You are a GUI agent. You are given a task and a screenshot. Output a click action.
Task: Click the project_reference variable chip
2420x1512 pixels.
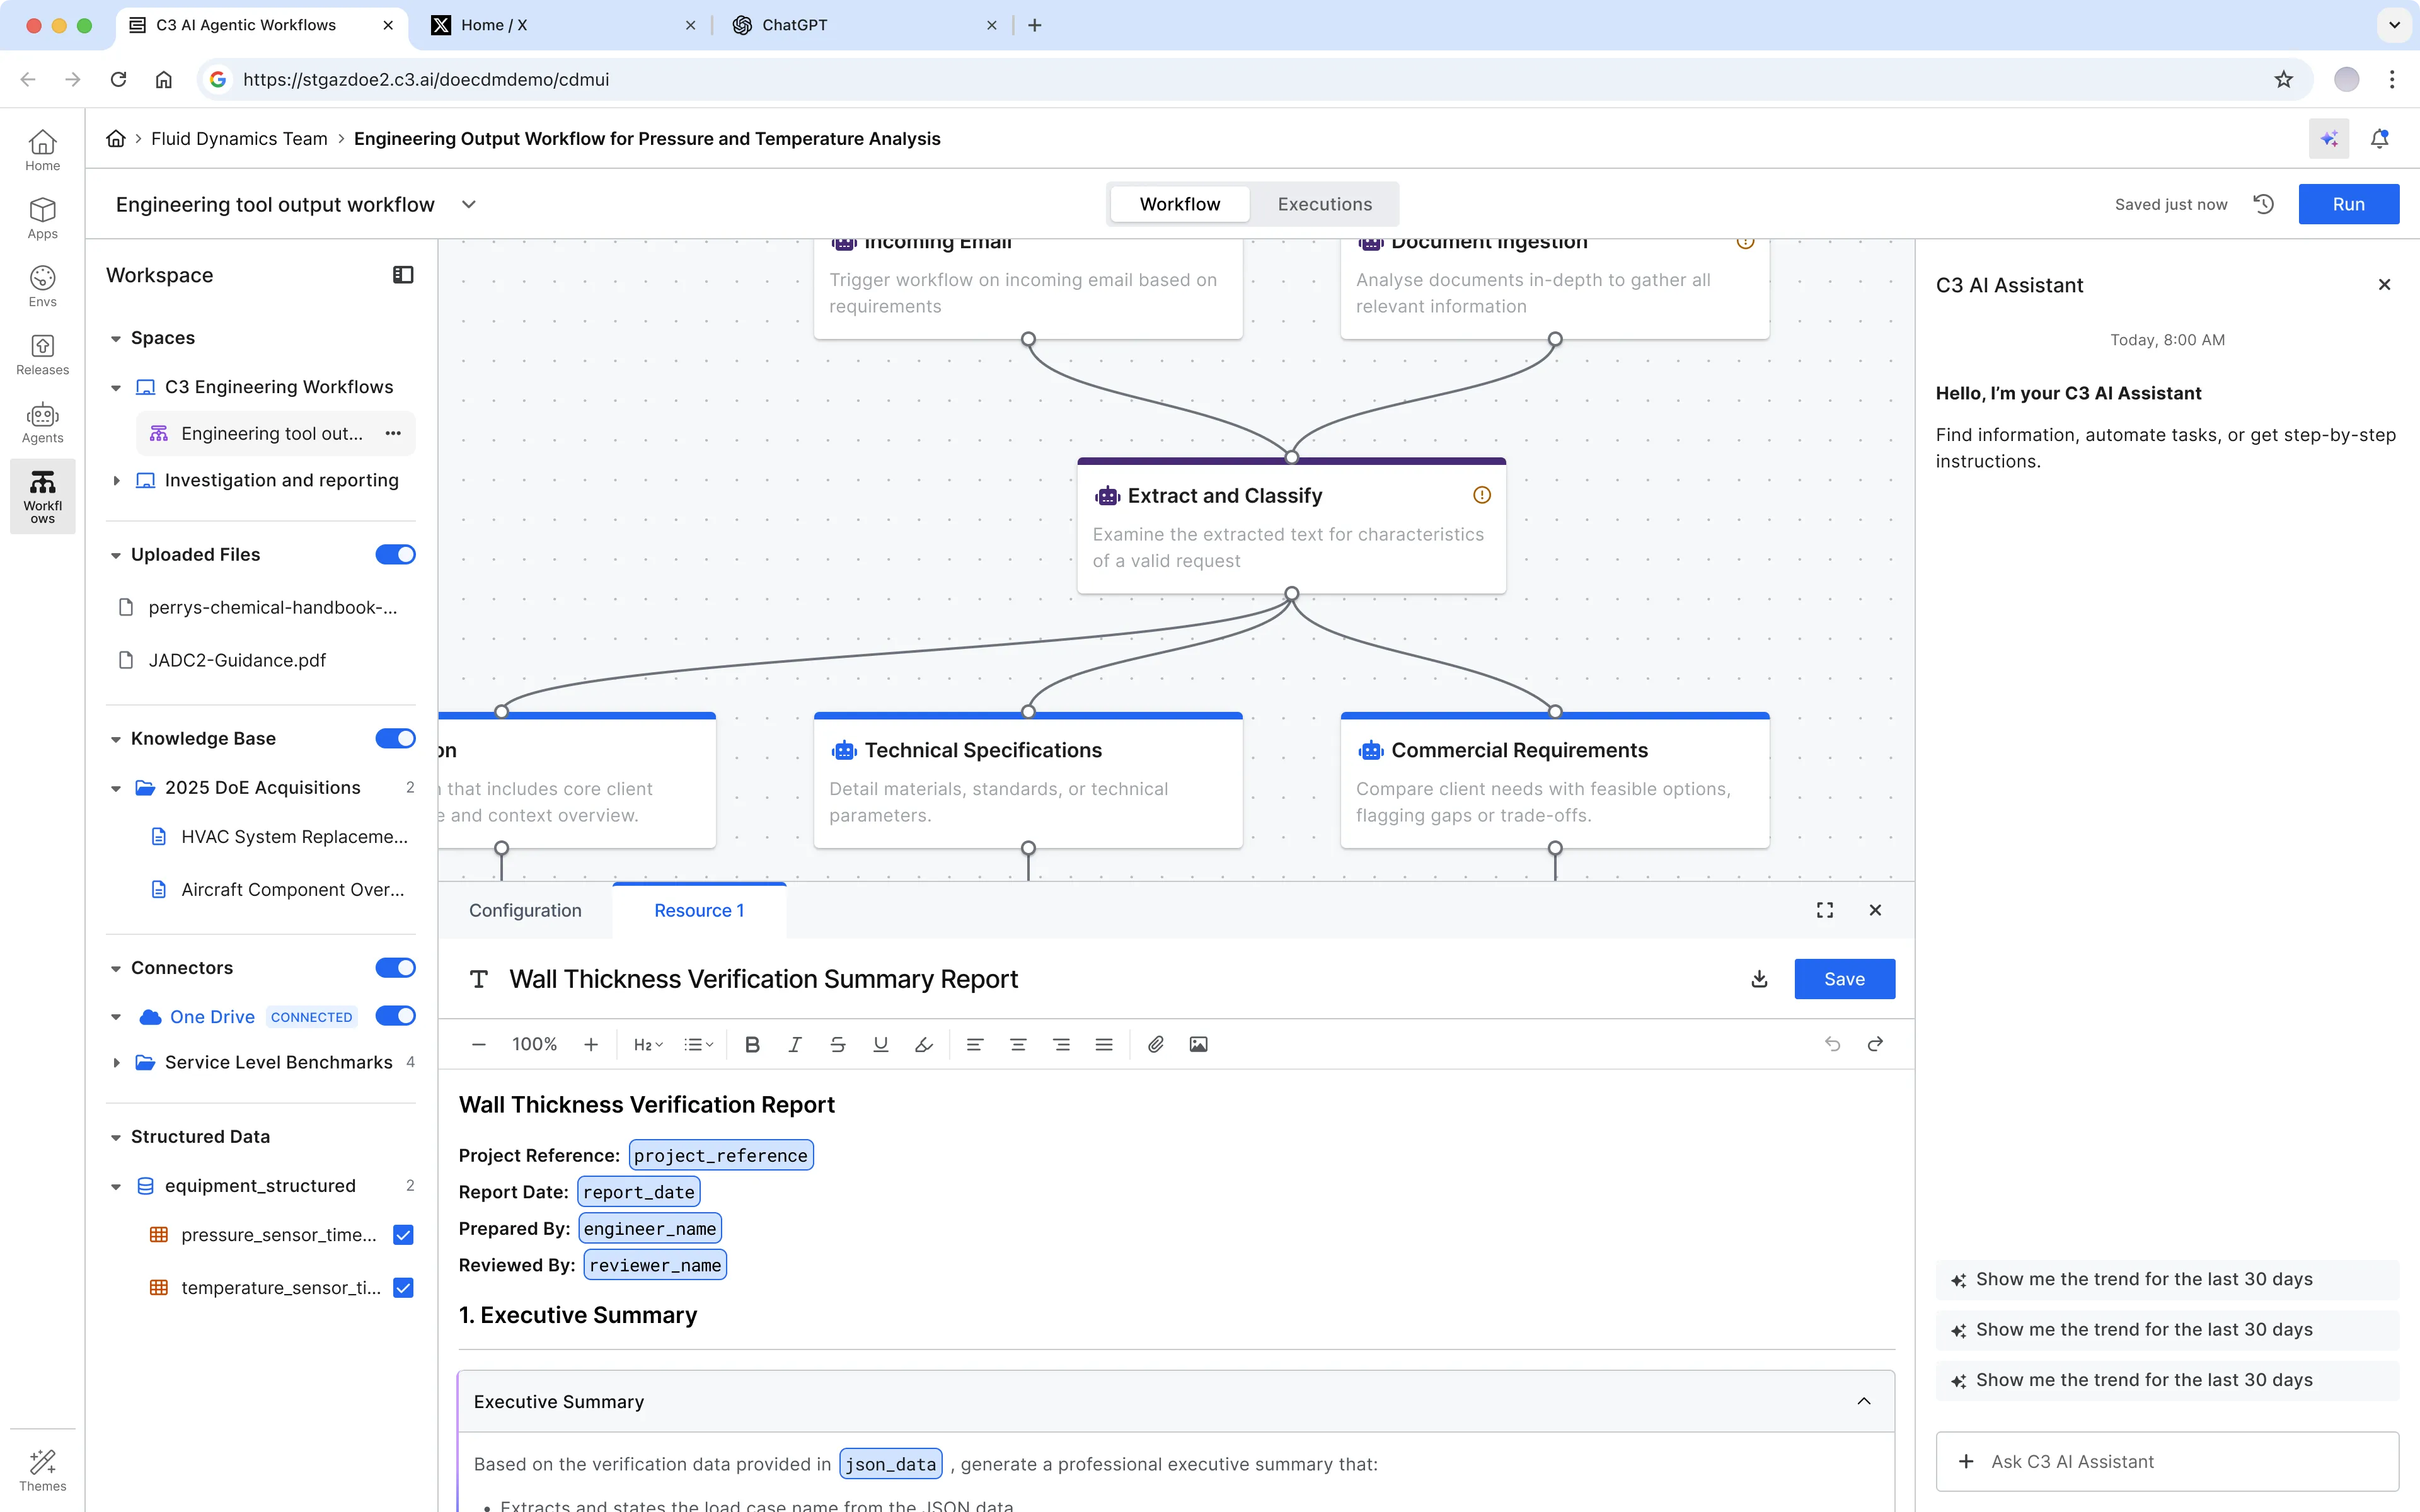coord(721,1155)
